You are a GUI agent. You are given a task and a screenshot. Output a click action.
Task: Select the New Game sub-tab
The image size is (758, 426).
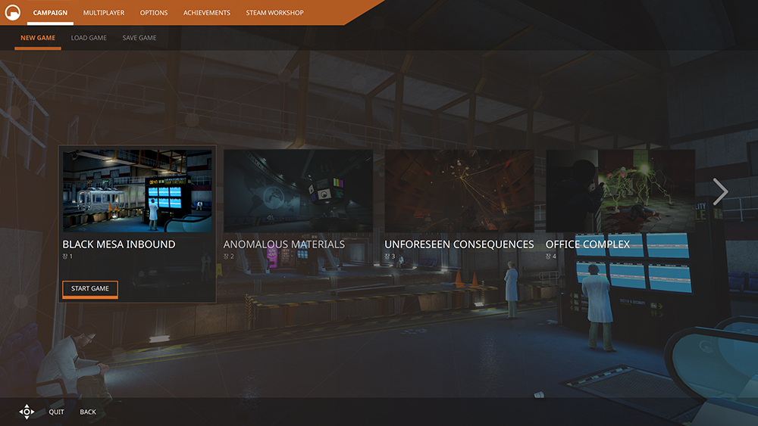tap(38, 38)
